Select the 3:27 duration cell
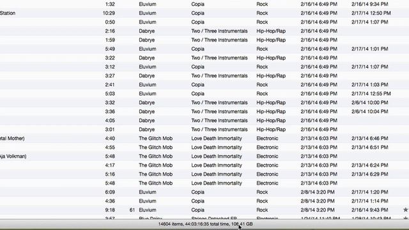The height and width of the screenshot is (230, 409). 110,75
